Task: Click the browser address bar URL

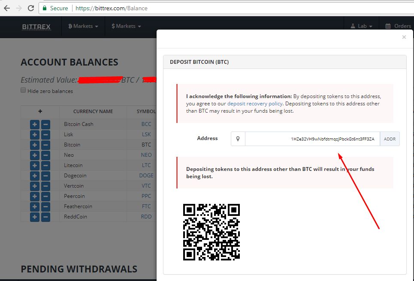Action: point(112,8)
